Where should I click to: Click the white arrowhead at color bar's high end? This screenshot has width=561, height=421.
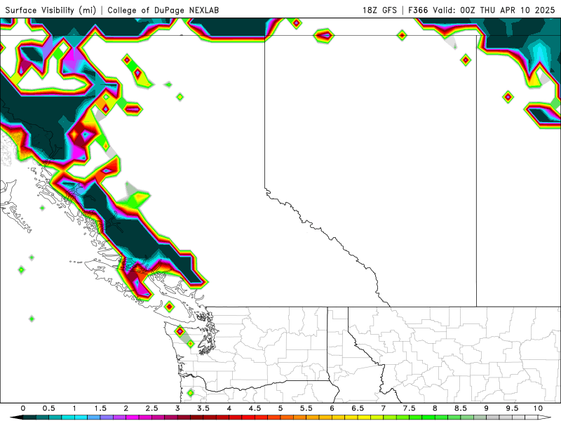click(x=546, y=417)
